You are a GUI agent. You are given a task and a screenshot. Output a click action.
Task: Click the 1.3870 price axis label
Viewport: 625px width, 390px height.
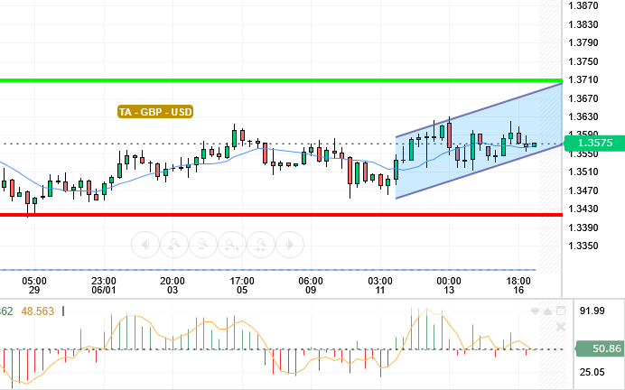click(x=583, y=6)
